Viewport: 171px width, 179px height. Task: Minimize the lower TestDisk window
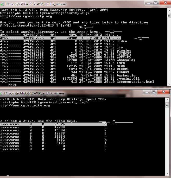(147, 92)
